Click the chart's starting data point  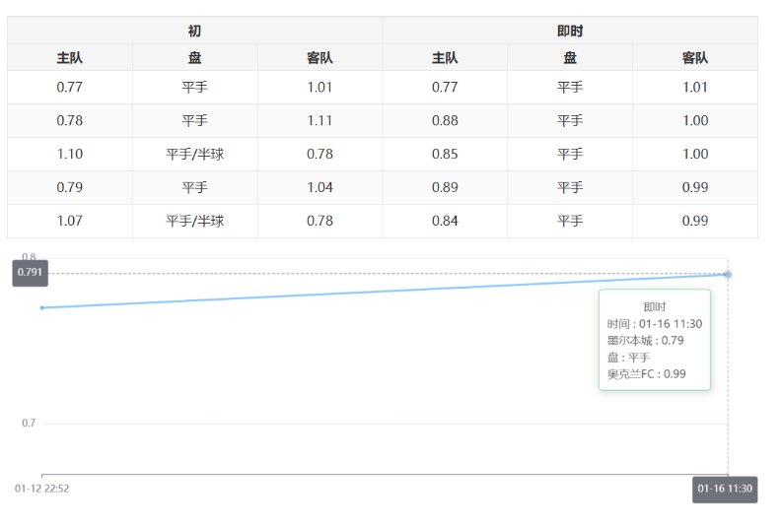[41, 308]
